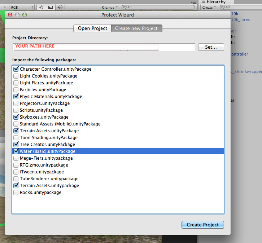Check Light Cookies.unityPackage
This screenshot has height=243, width=262.
tap(16, 76)
